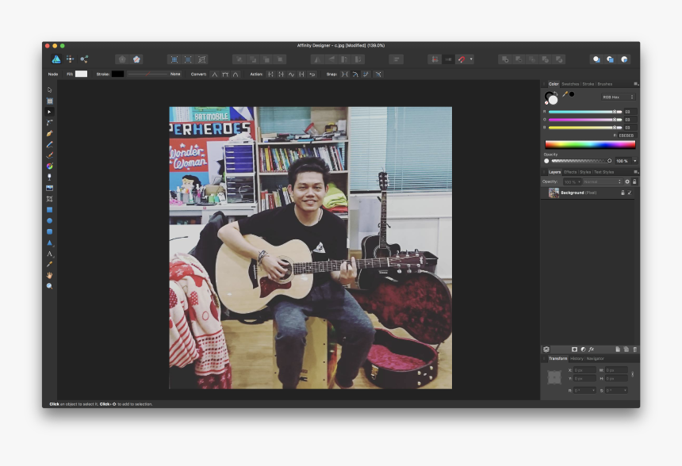Click the hex color value field
The image size is (682, 466).
click(626, 136)
